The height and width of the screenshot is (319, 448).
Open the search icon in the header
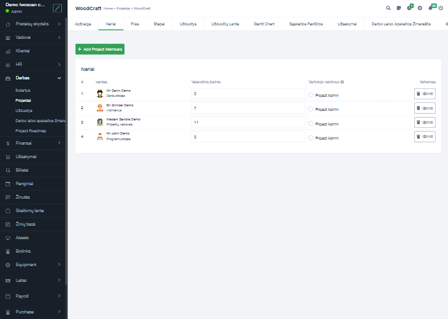[x=388, y=8]
